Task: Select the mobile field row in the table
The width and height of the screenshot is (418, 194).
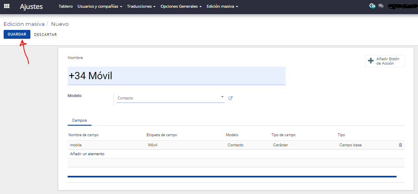Action: (236, 145)
